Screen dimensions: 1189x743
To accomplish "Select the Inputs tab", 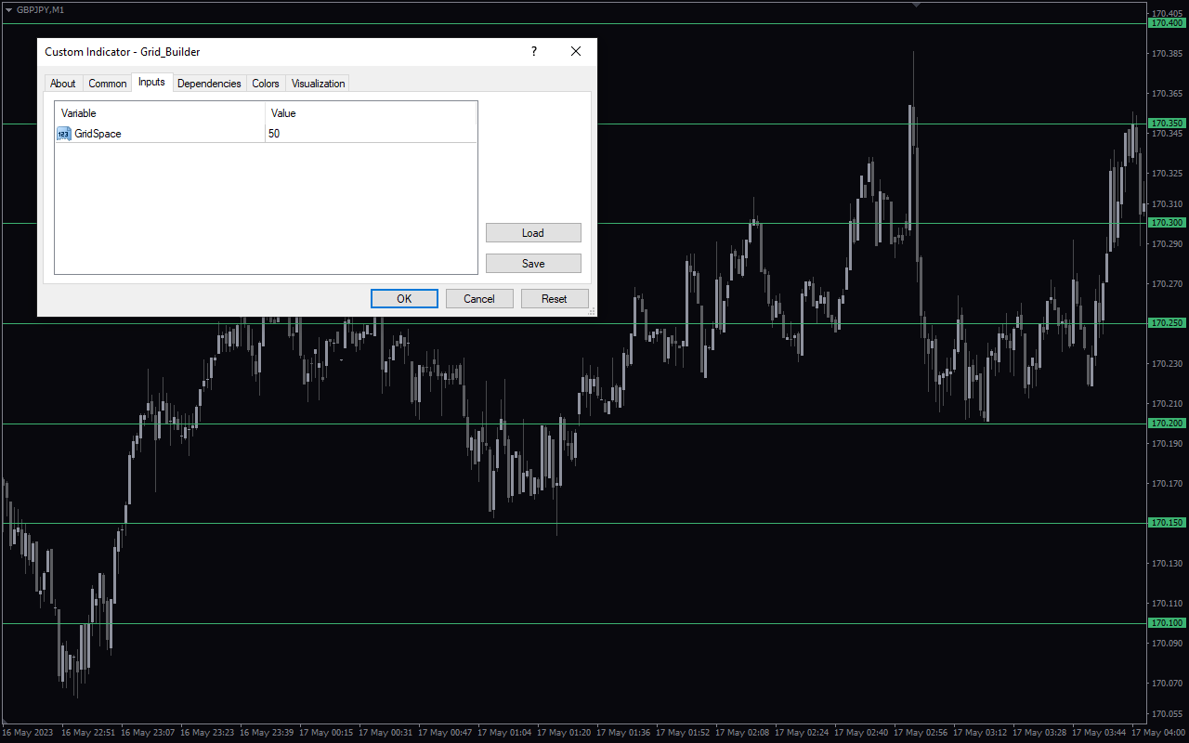I will (x=151, y=82).
